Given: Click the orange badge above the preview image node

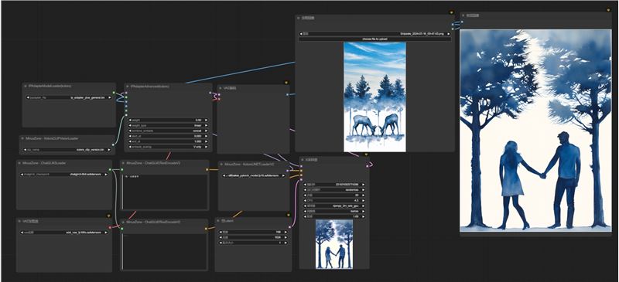Looking at the screenshot, I should (608, 10).
